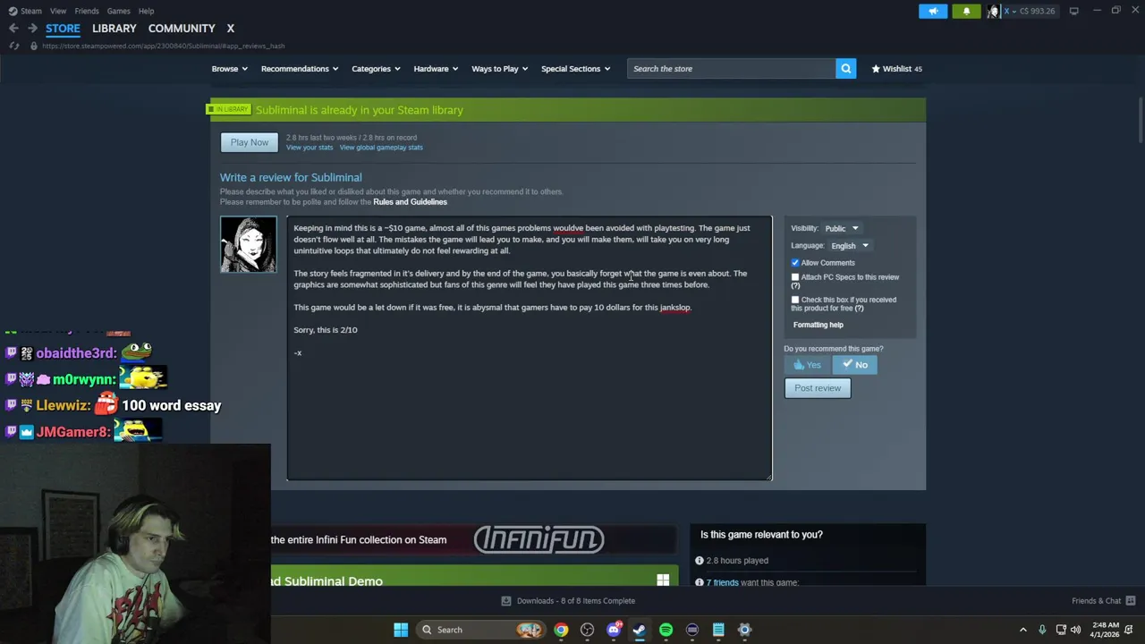Open the Friends & Chat icon
Viewport: 1145px width, 644px height.
[1131, 601]
